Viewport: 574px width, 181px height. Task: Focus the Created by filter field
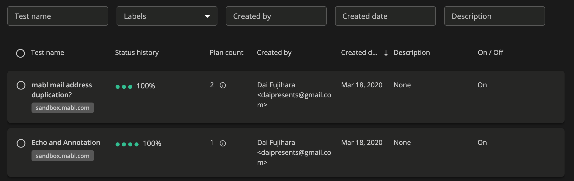coord(276,16)
